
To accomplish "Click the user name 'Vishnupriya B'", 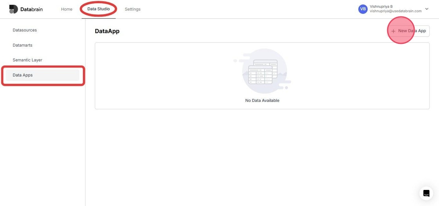I will (381, 7).
